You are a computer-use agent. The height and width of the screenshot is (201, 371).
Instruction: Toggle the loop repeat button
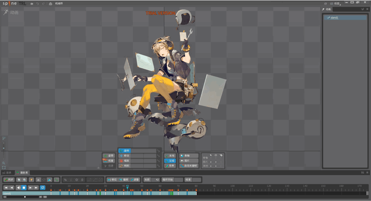pyautogui.click(x=43, y=188)
